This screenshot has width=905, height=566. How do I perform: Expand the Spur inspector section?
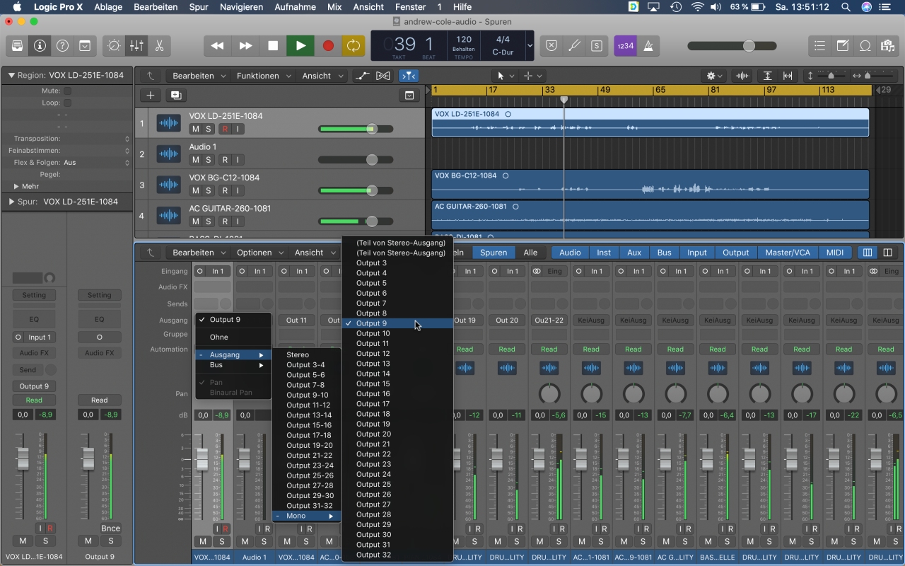coord(12,202)
